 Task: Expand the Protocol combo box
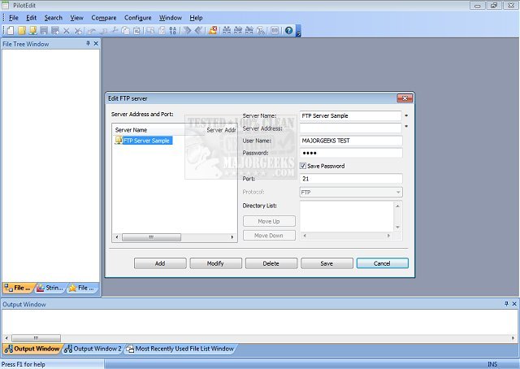coord(398,193)
